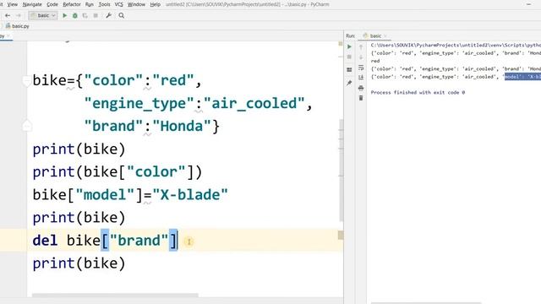Click the "engine_type":"air_cooled" line
Screen dimensions: 541x304
199,103
